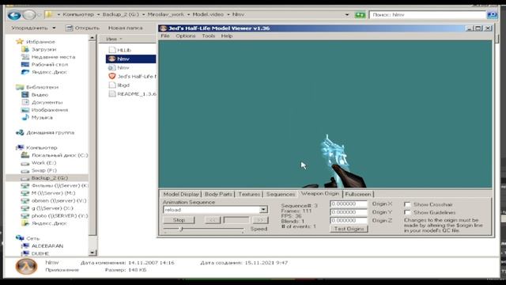Open the Pictures library
The width and height of the screenshot is (506, 285).
coord(44,110)
